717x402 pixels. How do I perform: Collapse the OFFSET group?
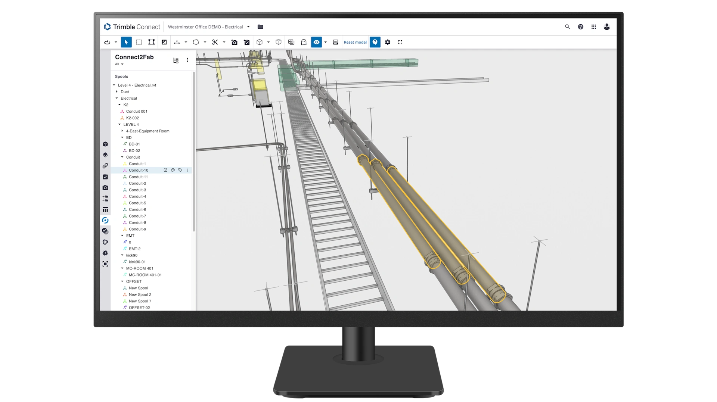tap(122, 281)
